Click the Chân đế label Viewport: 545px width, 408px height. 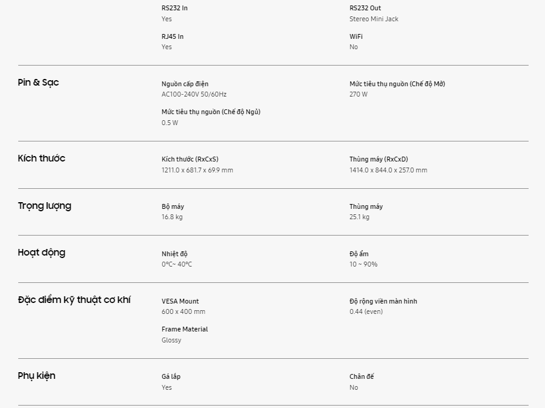362,376
